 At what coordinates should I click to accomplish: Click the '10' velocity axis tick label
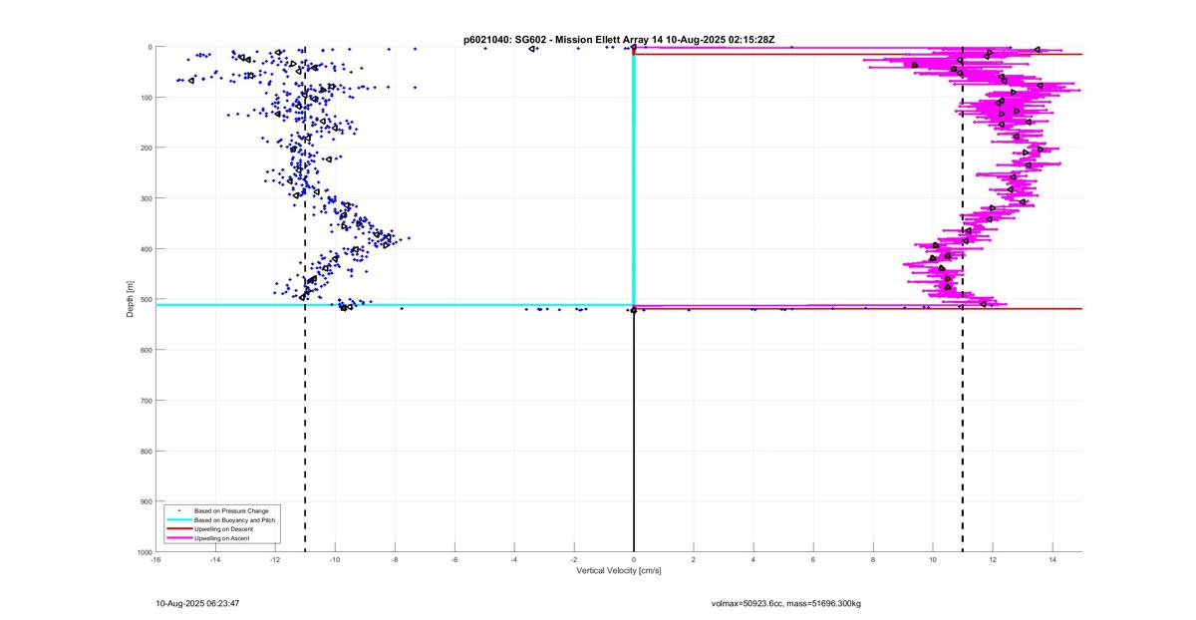click(933, 559)
